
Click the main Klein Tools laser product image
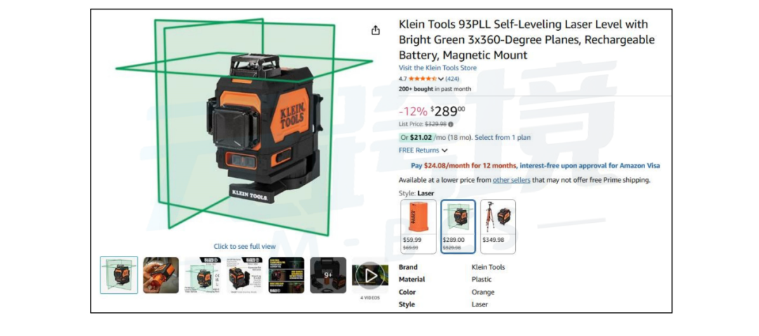pyautogui.click(x=245, y=127)
